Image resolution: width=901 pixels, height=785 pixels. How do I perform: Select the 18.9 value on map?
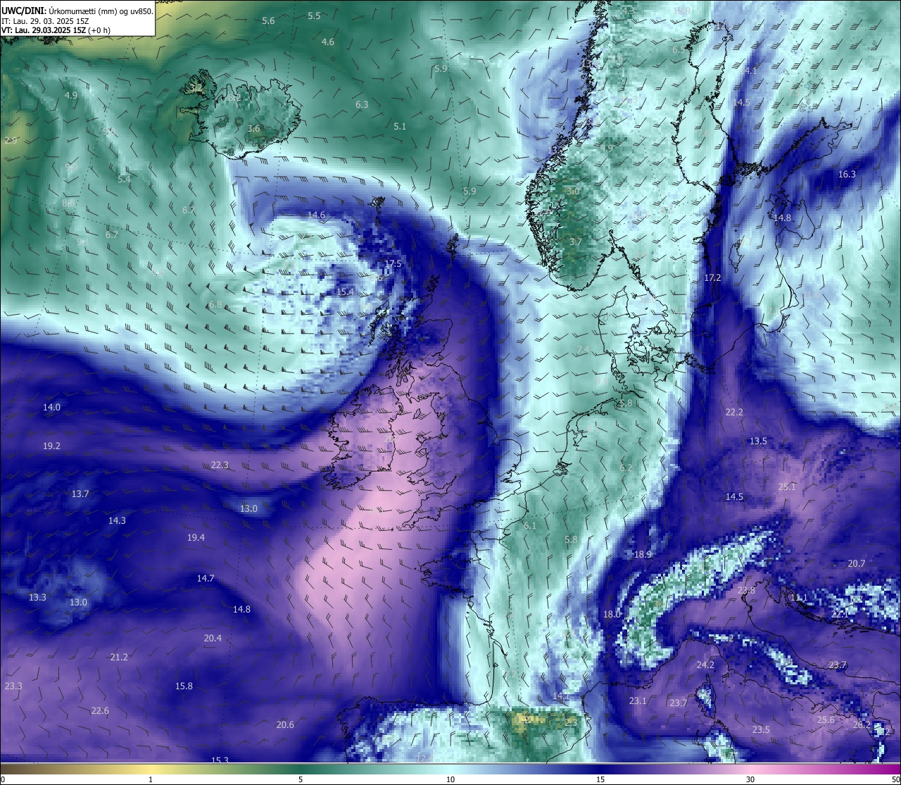click(643, 555)
